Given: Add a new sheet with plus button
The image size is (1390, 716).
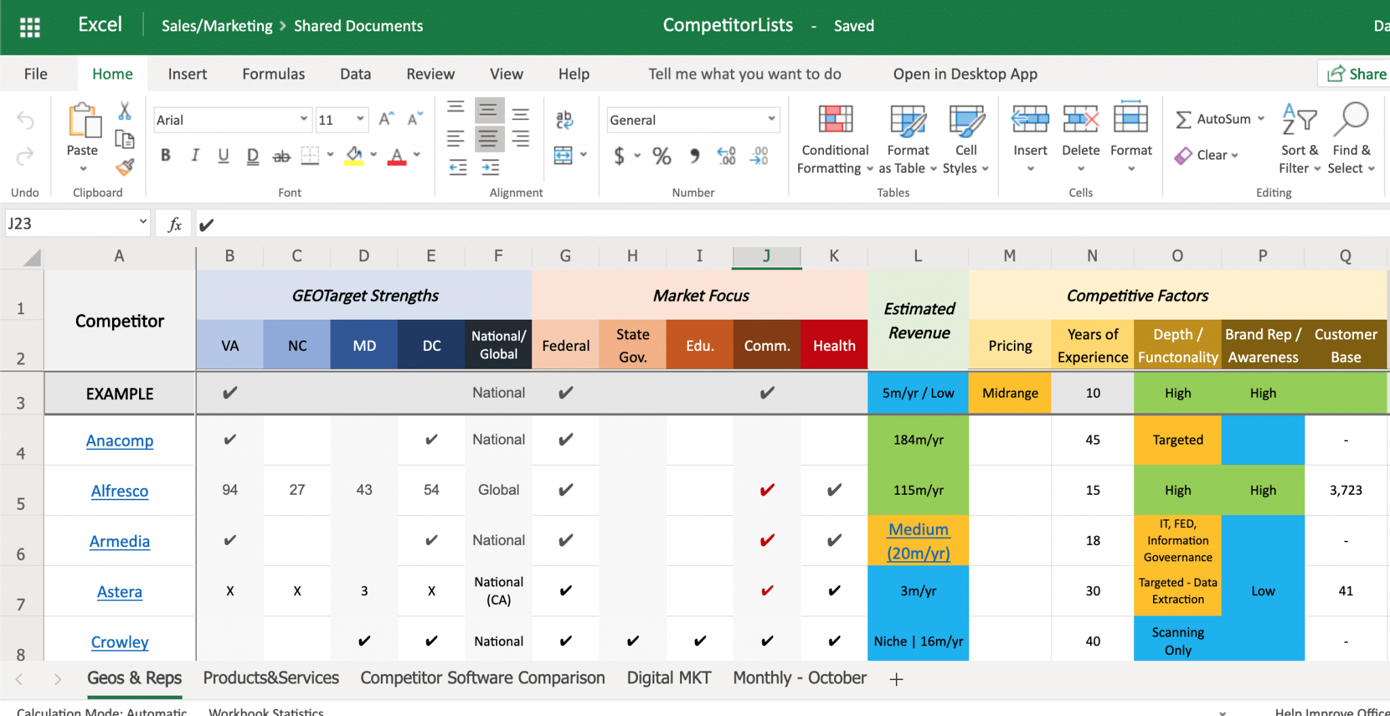Looking at the screenshot, I should point(896,679).
